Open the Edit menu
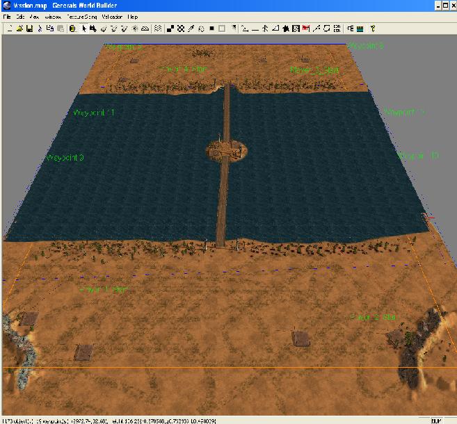The image size is (457, 424). [x=19, y=16]
